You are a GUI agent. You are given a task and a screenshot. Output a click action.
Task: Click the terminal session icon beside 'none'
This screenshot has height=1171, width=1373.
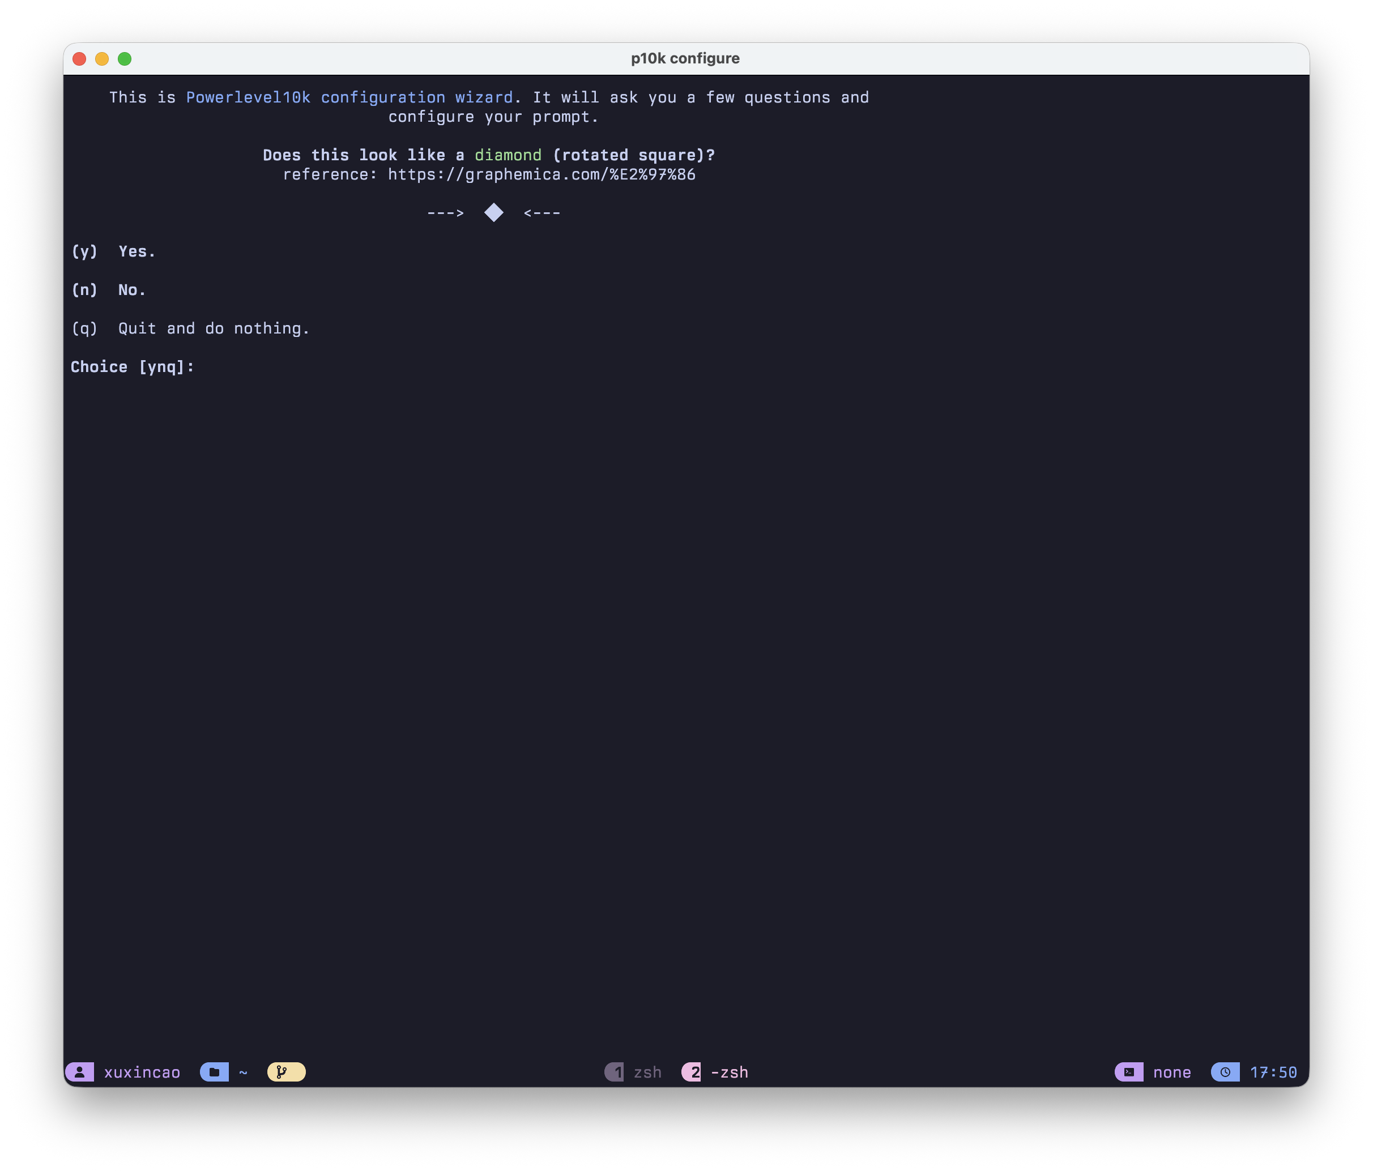tap(1128, 1072)
